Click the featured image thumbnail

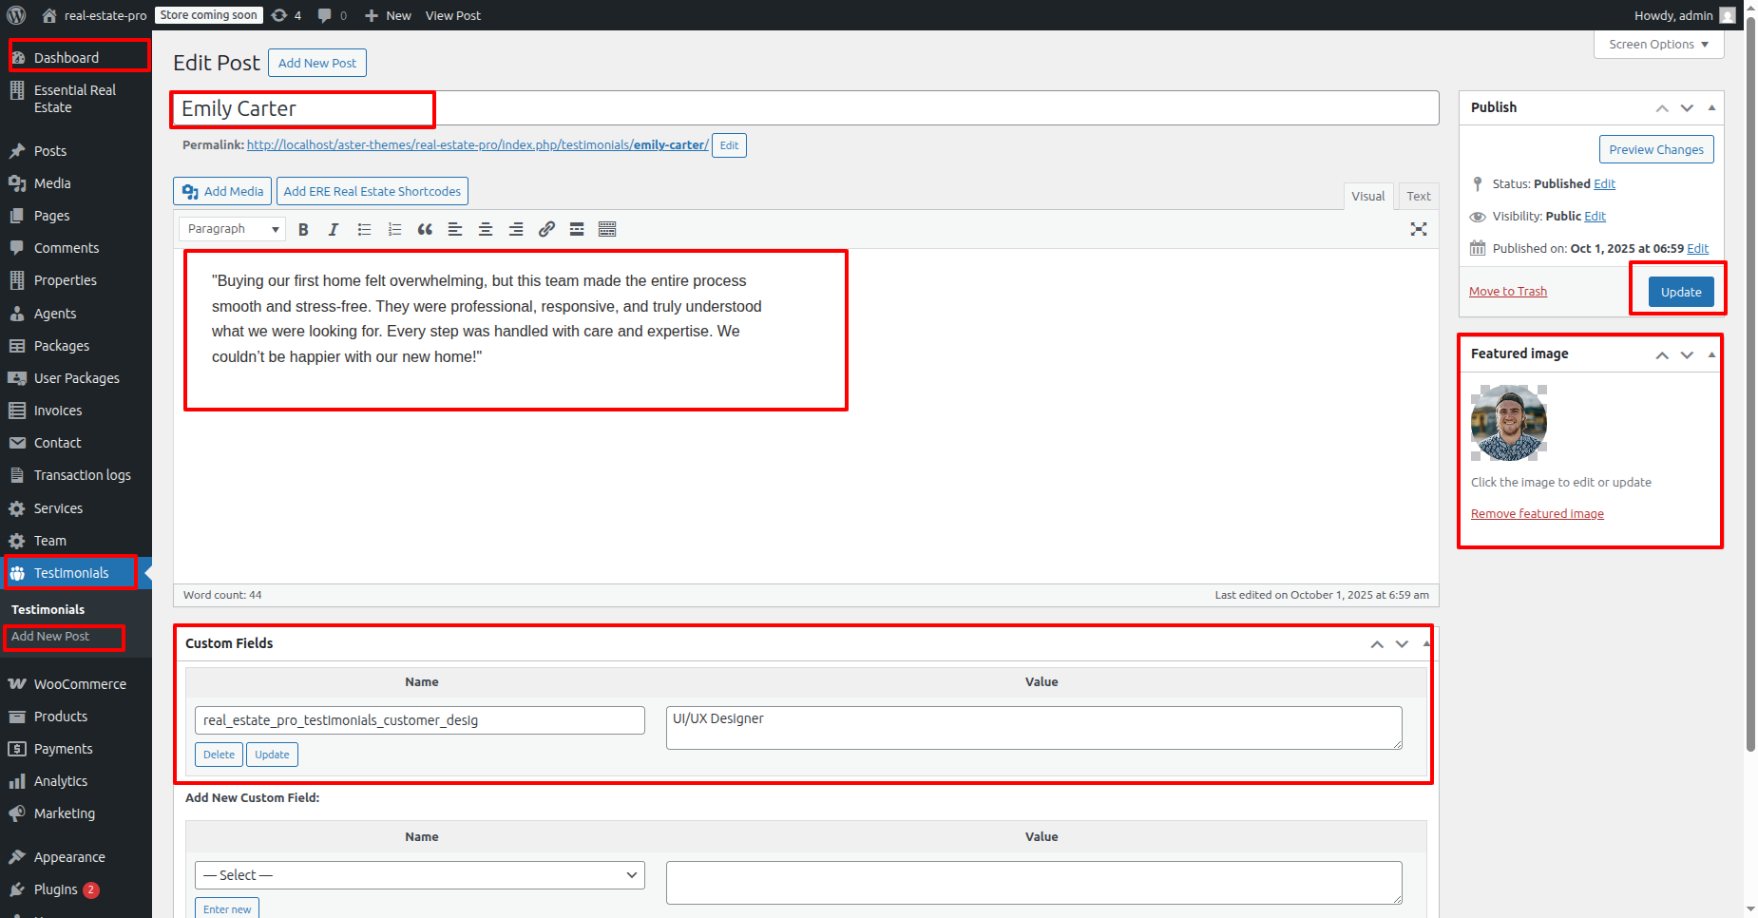click(x=1508, y=423)
